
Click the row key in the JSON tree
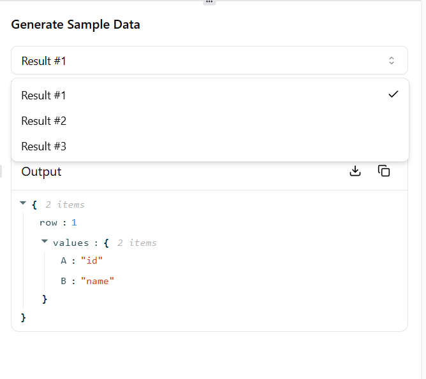(48, 223)
